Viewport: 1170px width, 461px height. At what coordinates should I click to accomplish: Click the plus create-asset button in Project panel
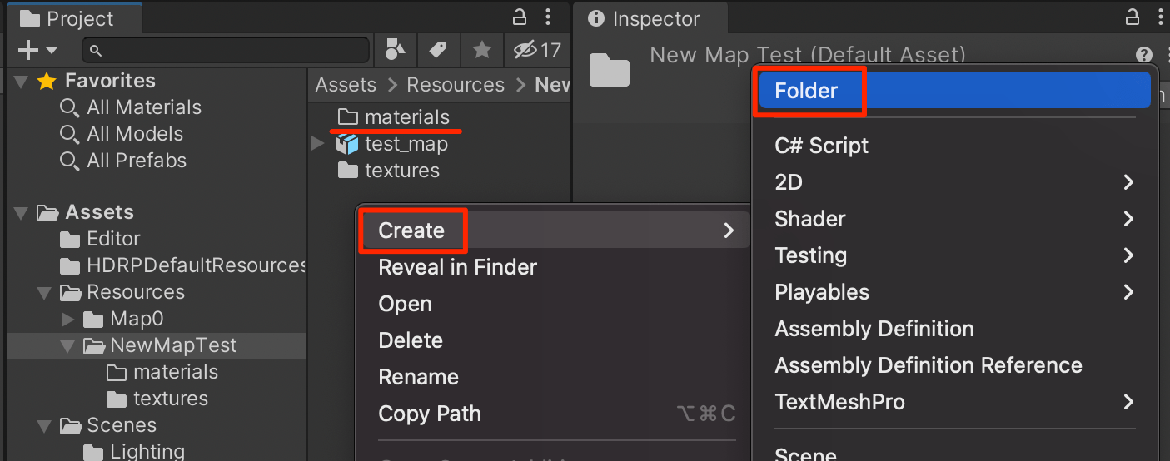pyautogui.click(x=28, y=51)
